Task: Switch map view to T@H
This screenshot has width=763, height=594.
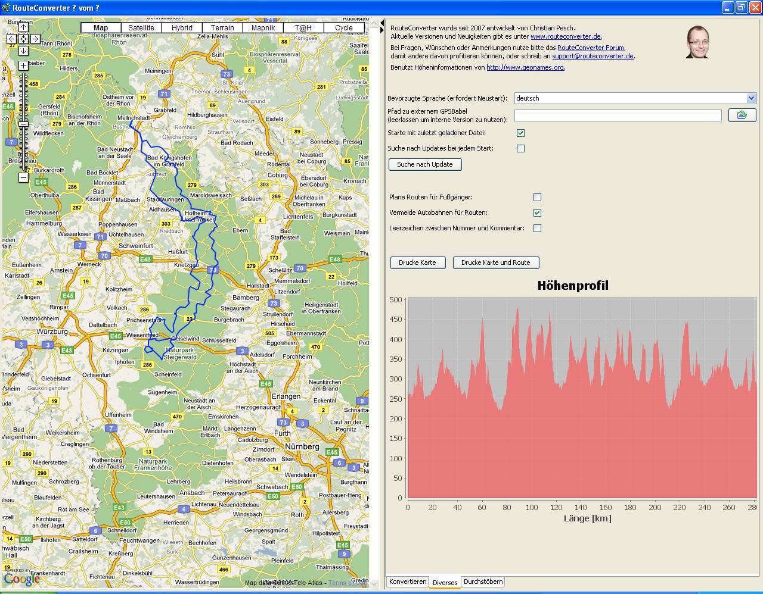Action: tap(303, 28)
